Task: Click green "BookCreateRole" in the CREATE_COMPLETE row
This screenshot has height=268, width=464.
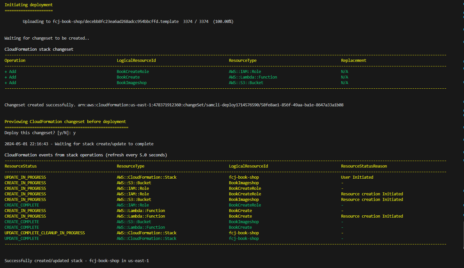Action: [x=245, y=205]
